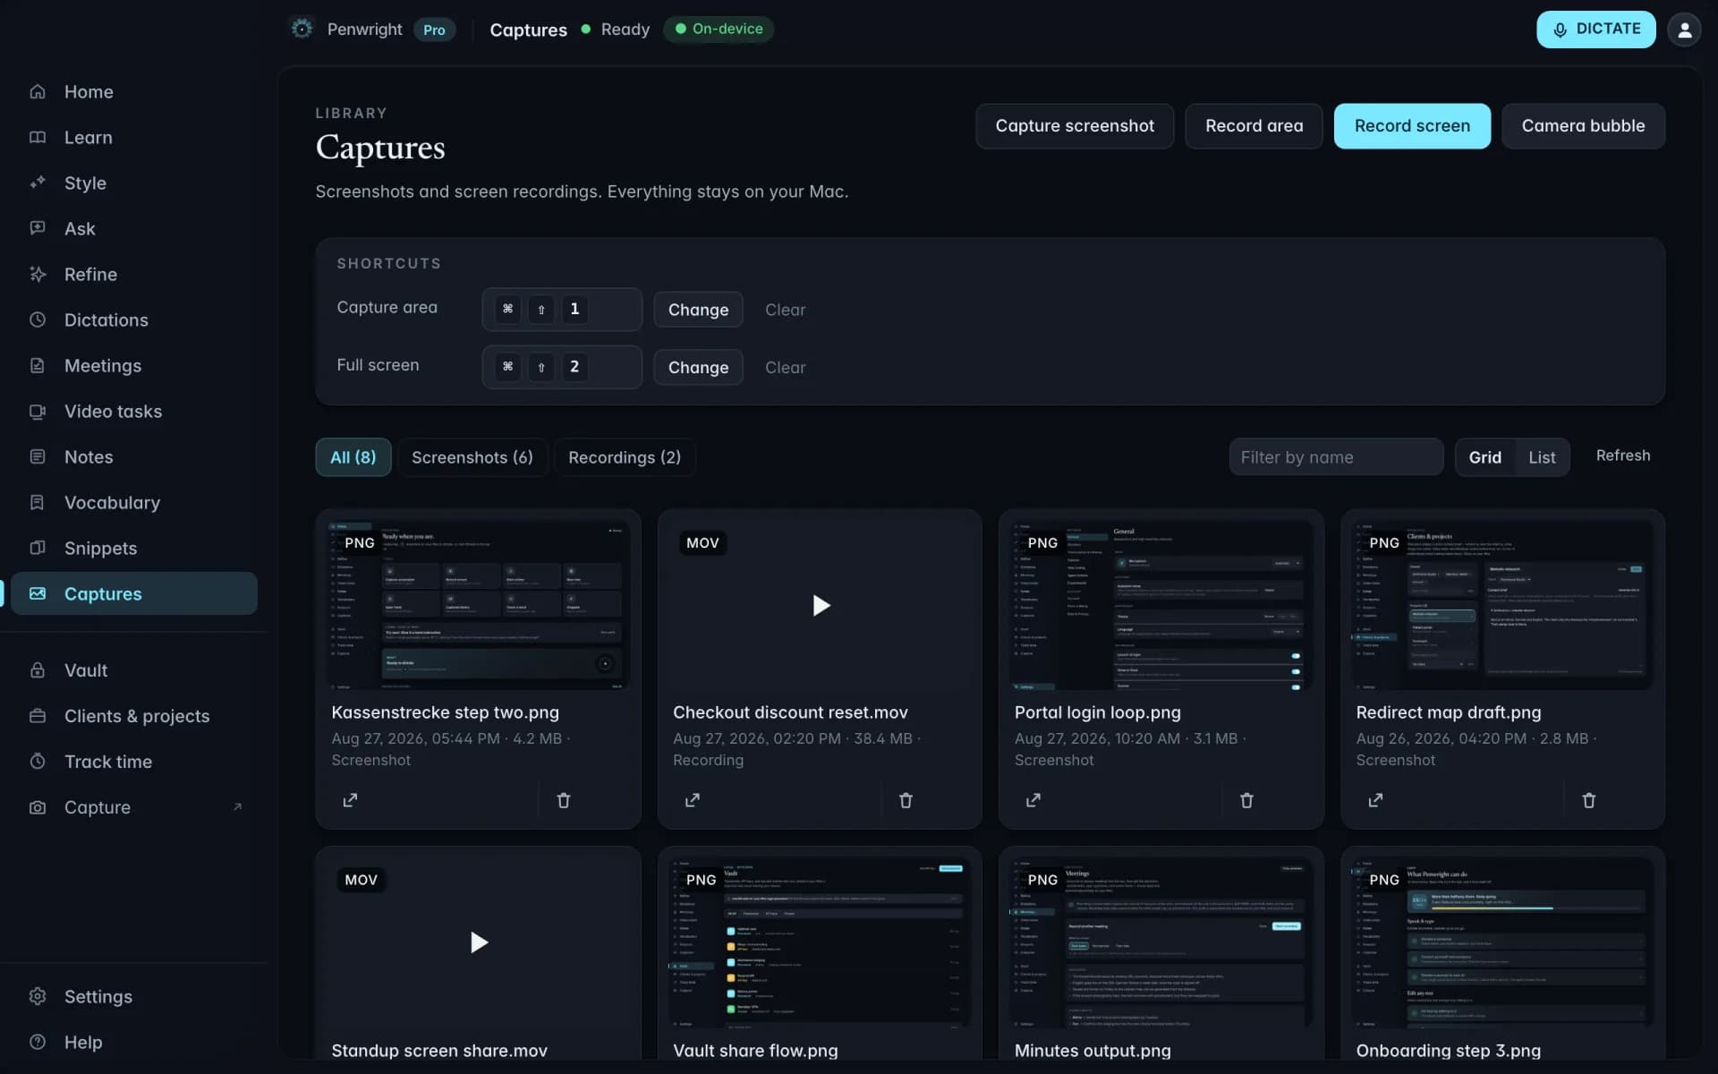Switch captures view to Grid
Screen dimensions: 1718x1074
click(1484, 457)
